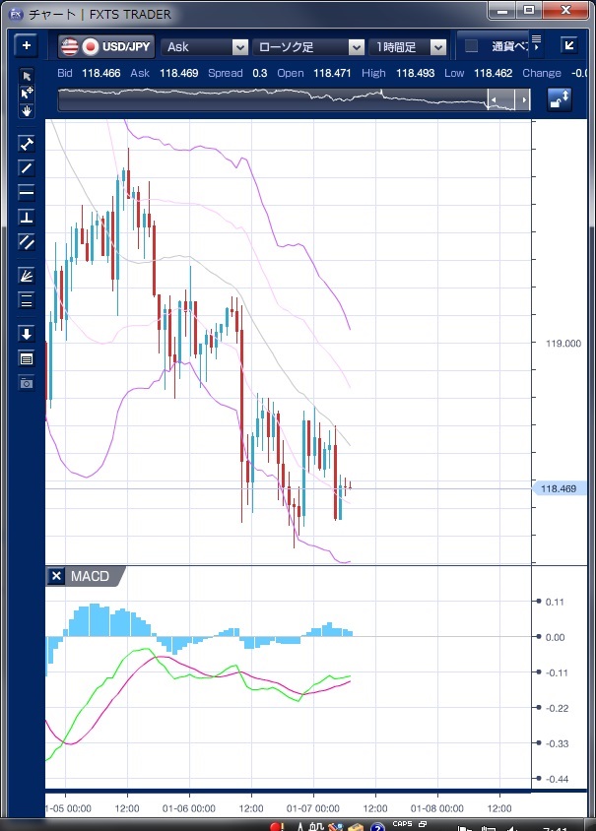The width and height of the screenshot is (596, 831).
Task: Select the fan lines tool
Action: click(x=27, y=276)
